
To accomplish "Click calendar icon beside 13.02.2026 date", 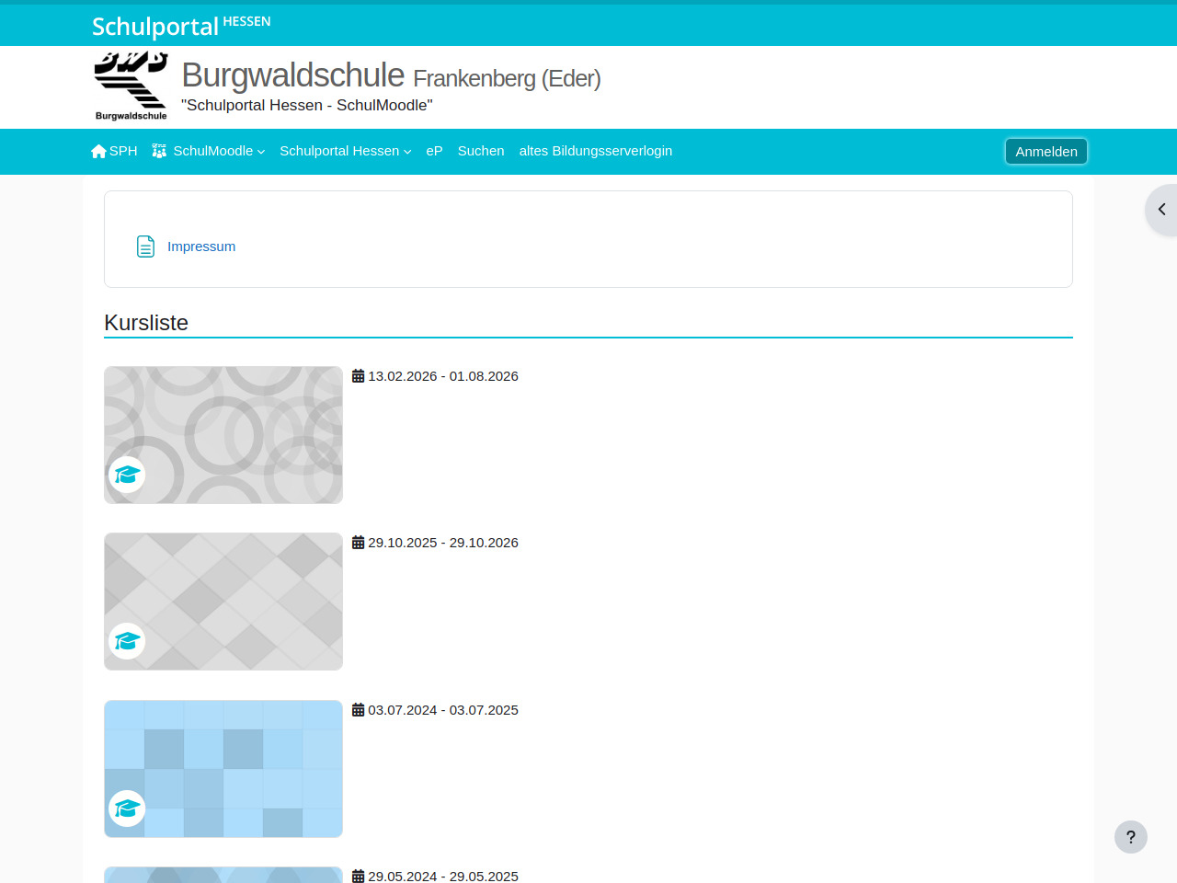I will coord(359,376).
